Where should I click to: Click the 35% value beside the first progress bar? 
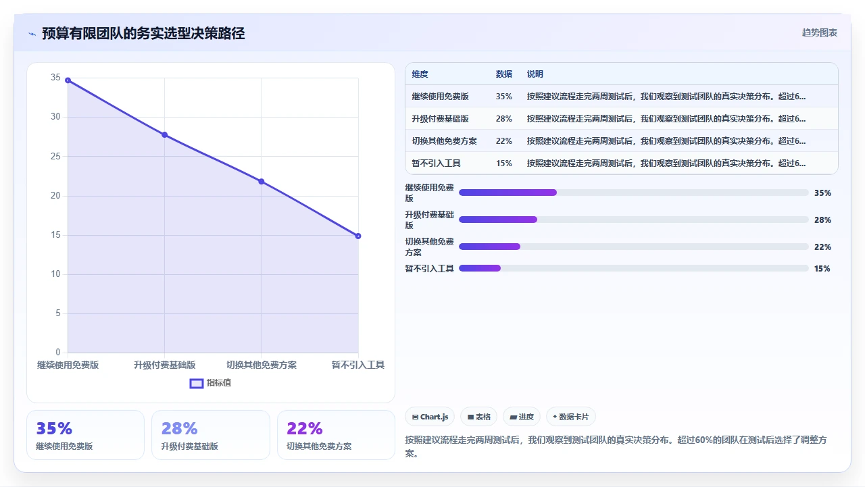click(822, 193)
